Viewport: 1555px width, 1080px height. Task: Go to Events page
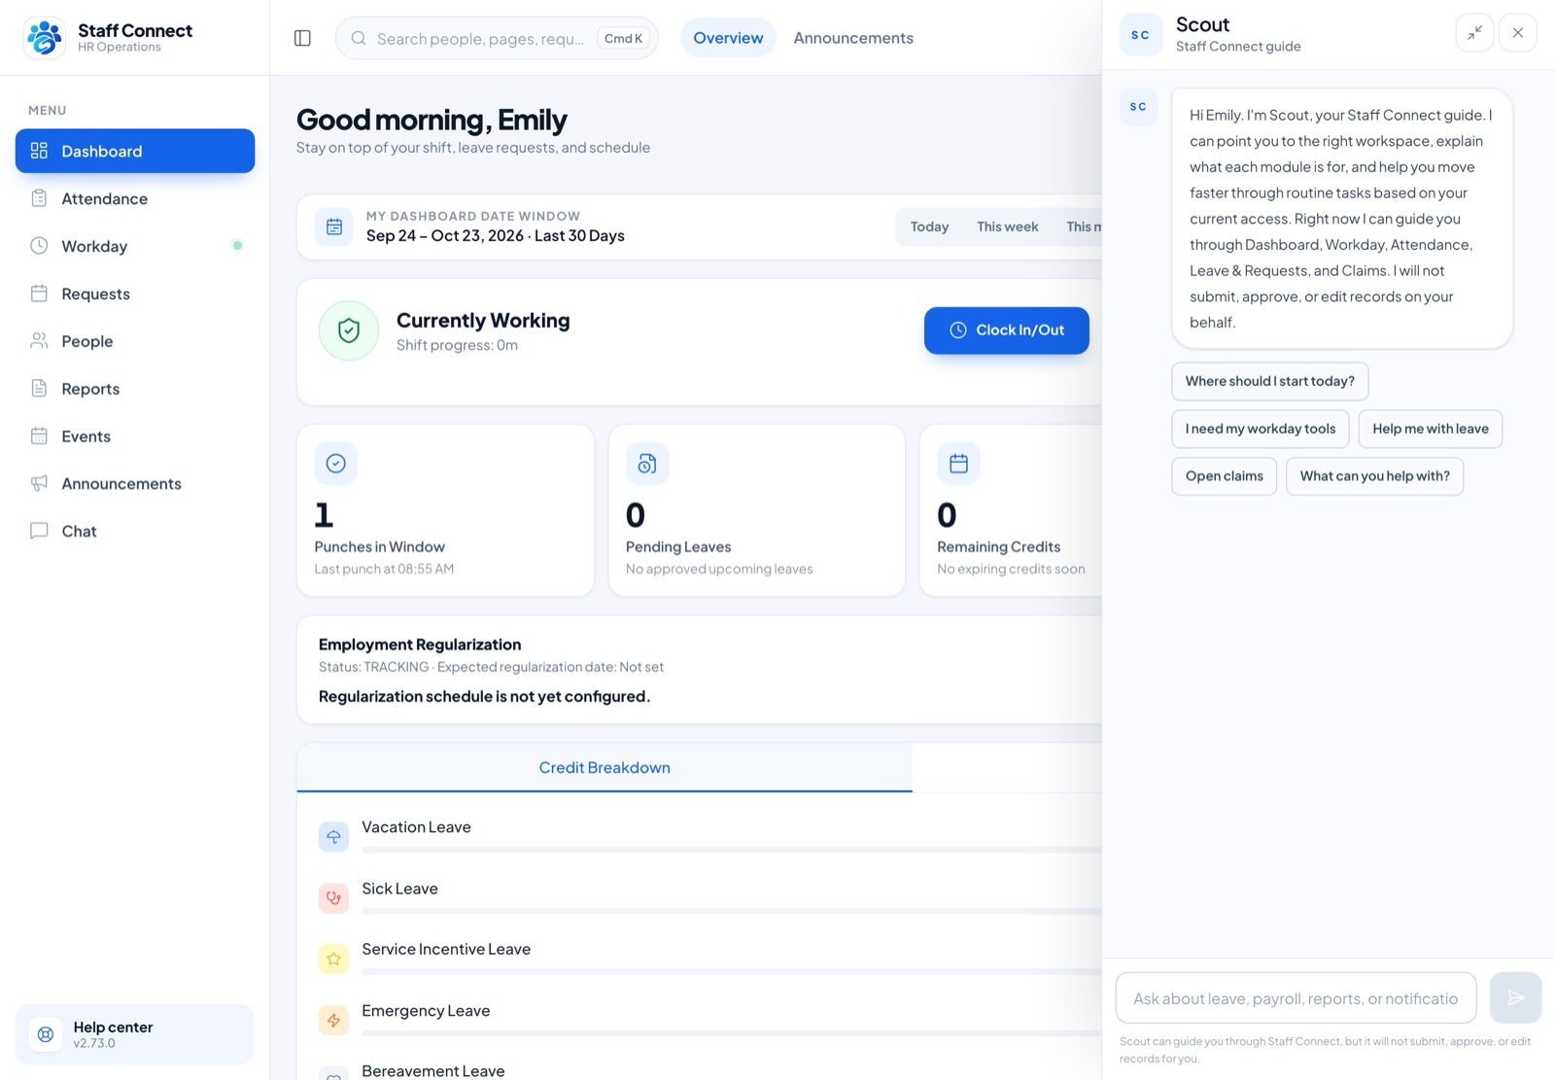(x=135, y=436)
